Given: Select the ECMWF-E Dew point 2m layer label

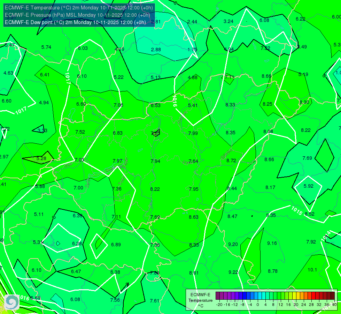Looking at the screenshot, I should pyautogui.click(x=75, y=22).
